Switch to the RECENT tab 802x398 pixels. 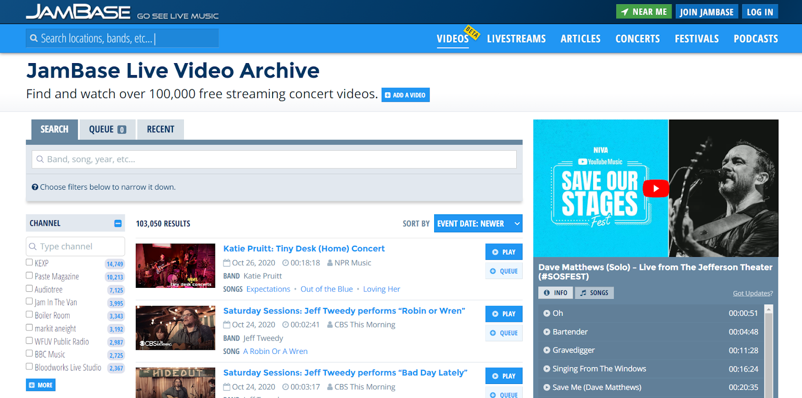click(x=160, y=129)
